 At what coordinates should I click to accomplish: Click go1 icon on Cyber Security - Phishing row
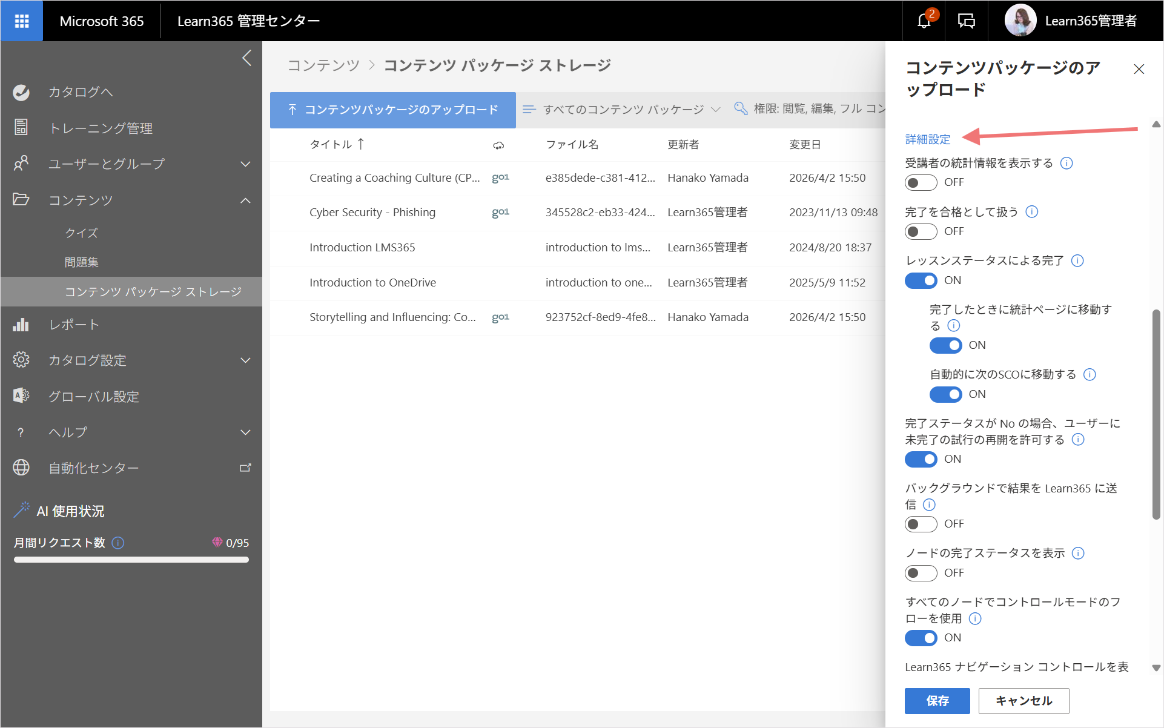[x=500, y=212]
